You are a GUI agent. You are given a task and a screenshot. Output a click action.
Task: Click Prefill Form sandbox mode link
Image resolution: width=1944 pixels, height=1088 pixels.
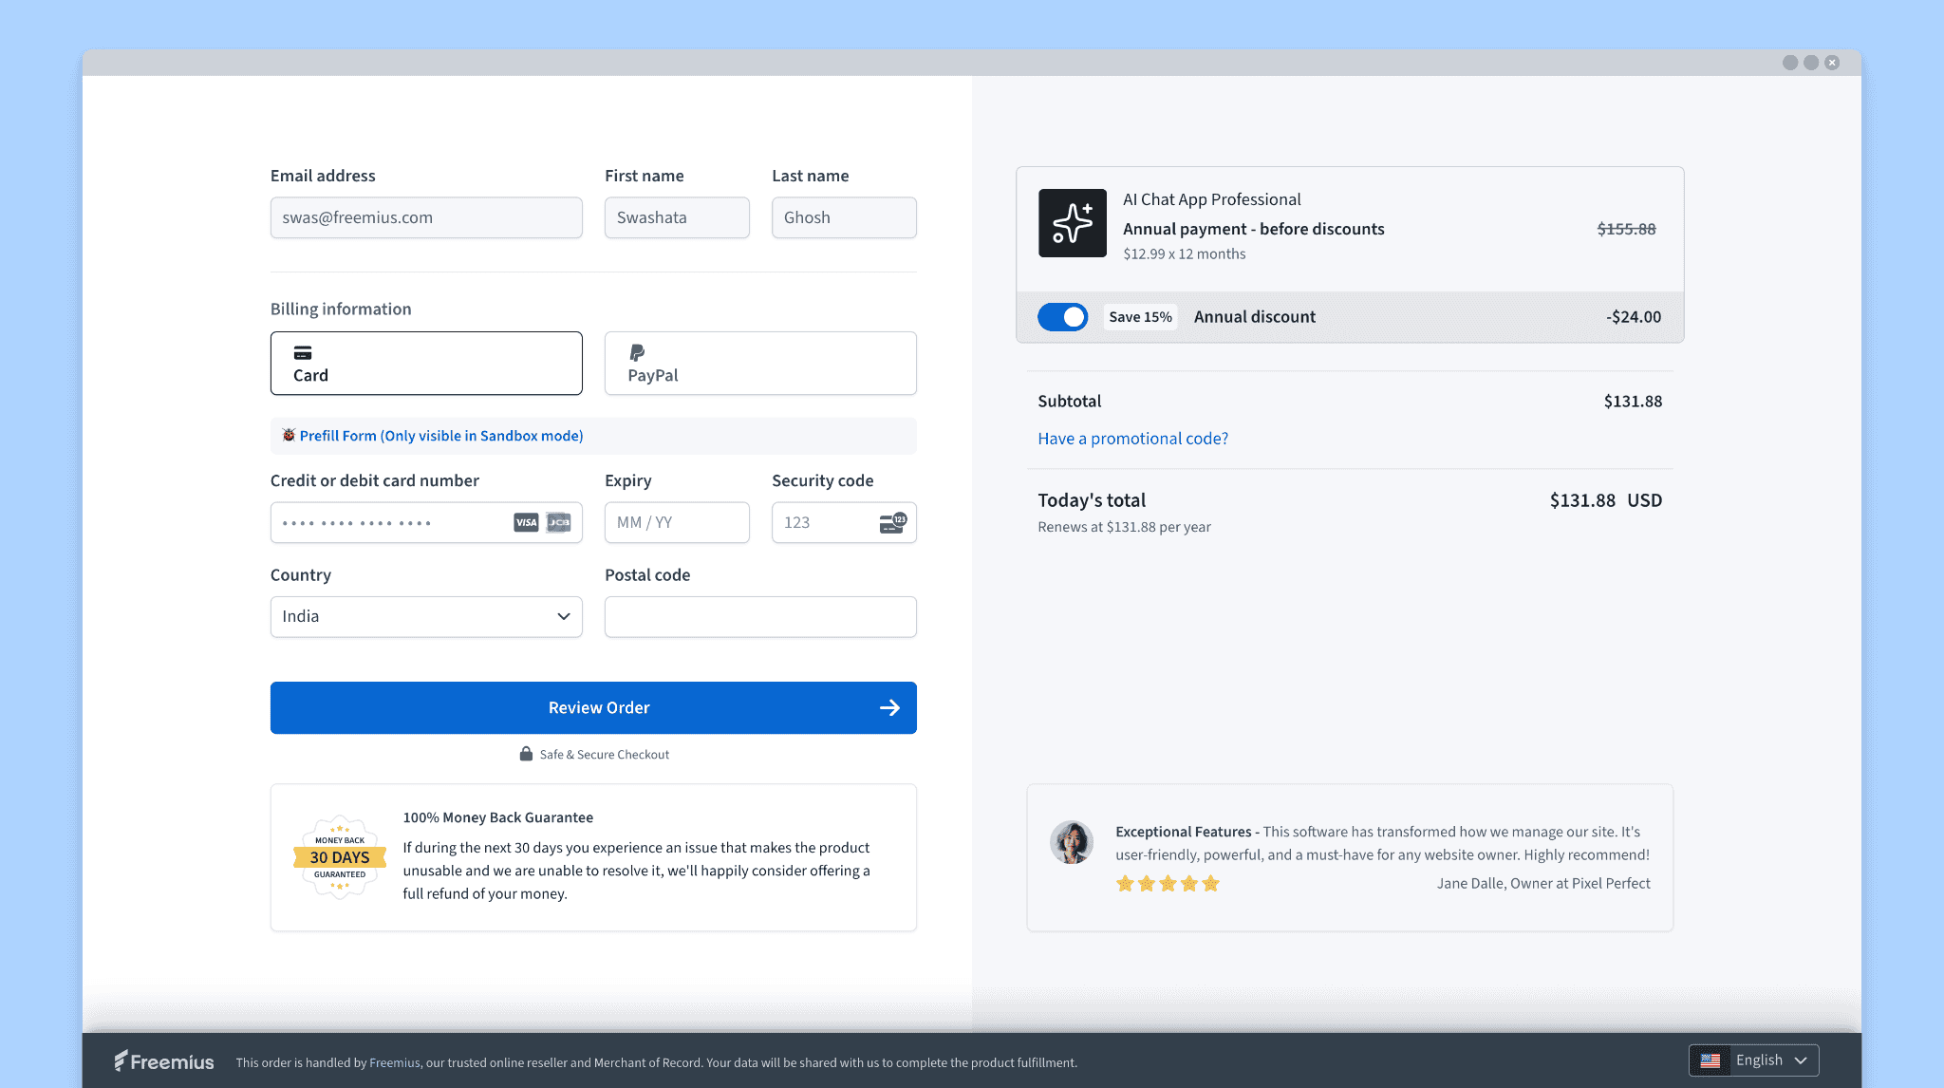point(441,436)
